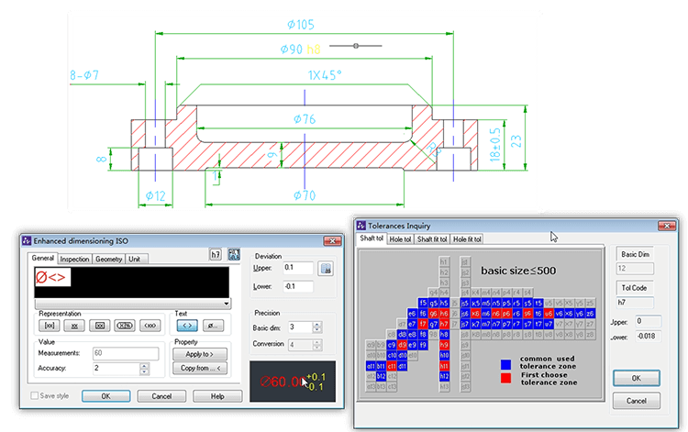Click the diameter symbol text button
The height and width of the screenshot is (432, 688).
[x=210, y=325]
